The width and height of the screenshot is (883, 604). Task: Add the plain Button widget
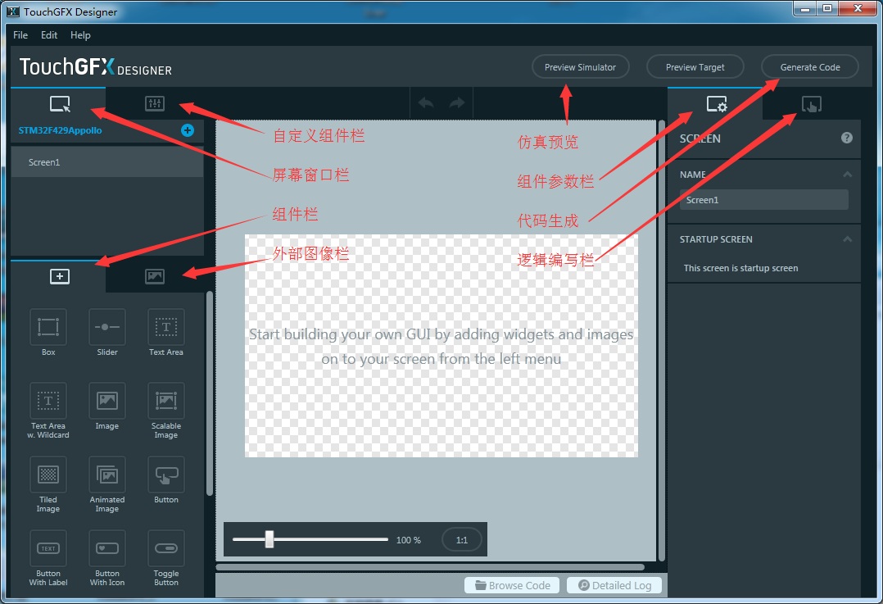click(x=166, y=475)
